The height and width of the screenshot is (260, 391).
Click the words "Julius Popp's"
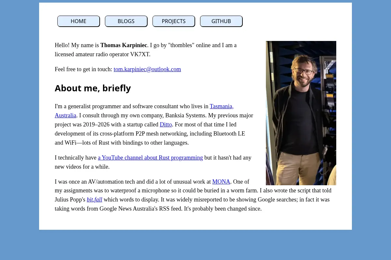[70, 200]
